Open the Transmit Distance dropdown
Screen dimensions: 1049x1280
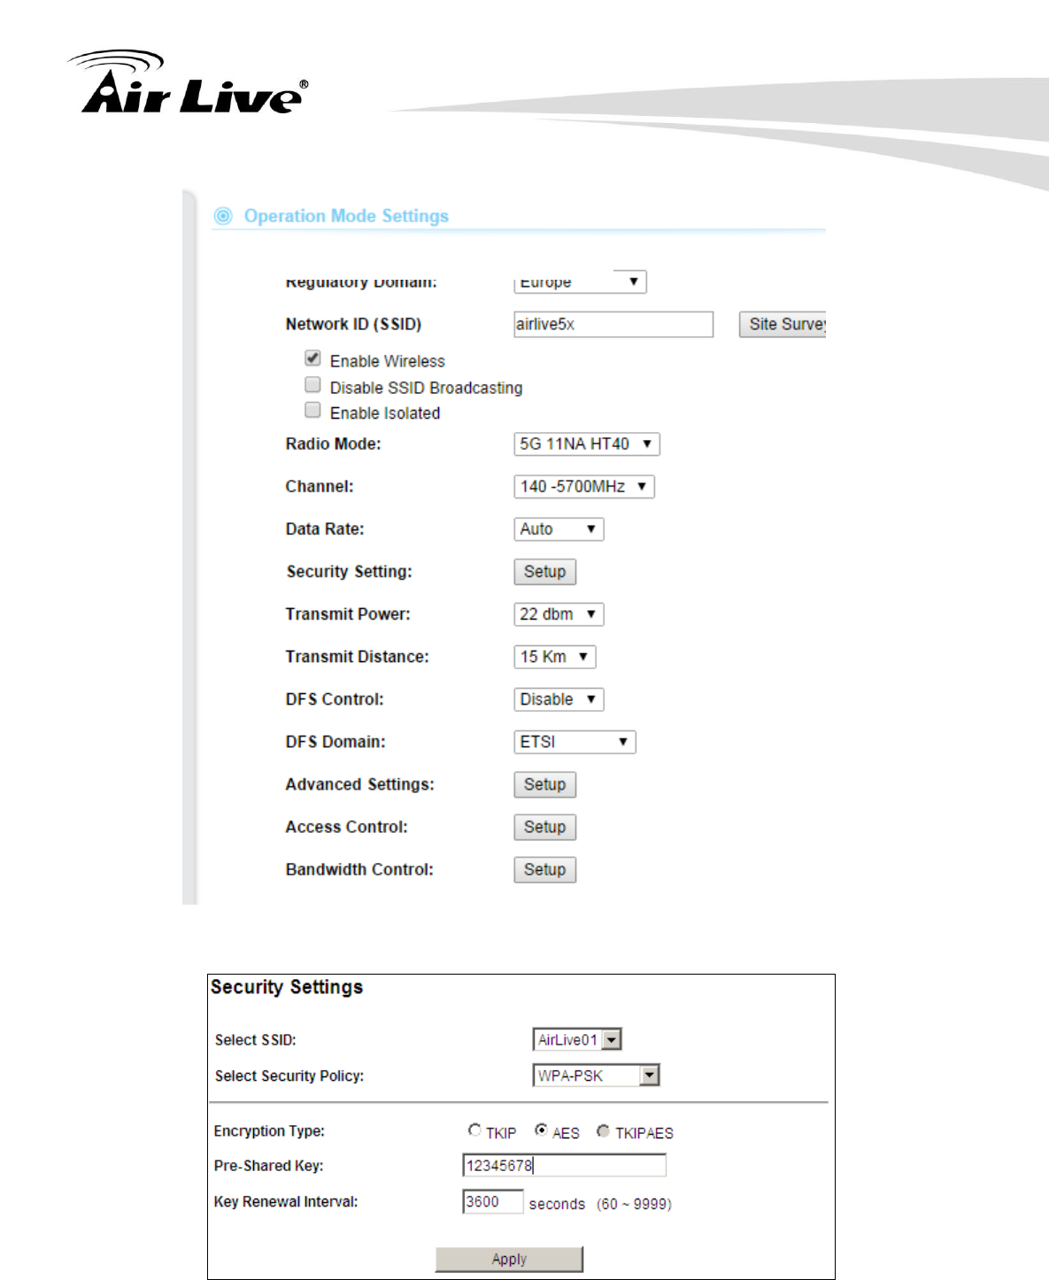click(555, 657)
